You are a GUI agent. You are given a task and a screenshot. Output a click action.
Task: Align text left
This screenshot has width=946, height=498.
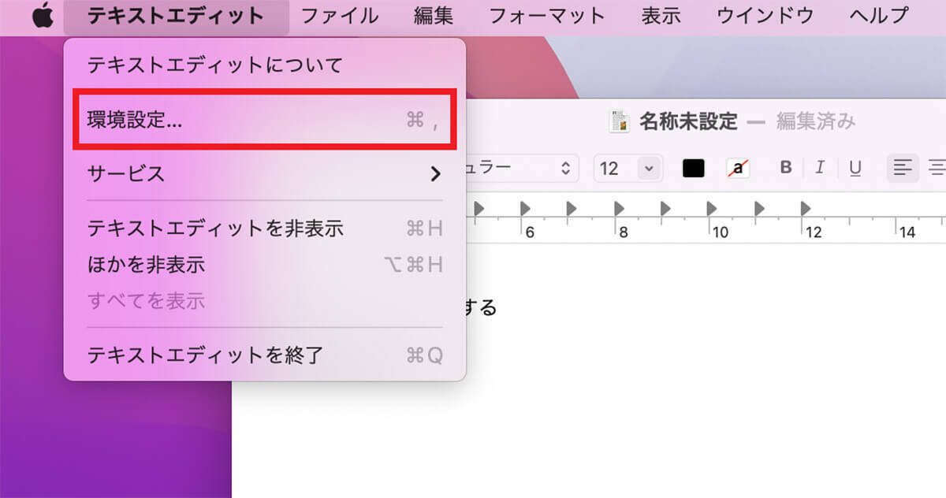(903, 168)
